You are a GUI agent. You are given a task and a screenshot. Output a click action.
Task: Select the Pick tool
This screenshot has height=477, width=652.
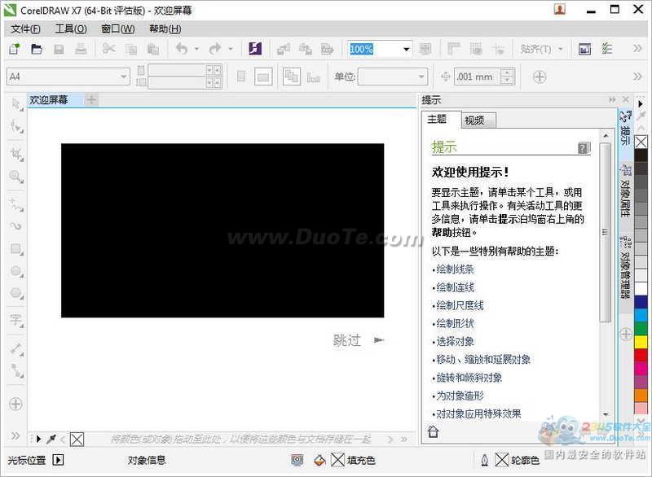click(16, 105)
